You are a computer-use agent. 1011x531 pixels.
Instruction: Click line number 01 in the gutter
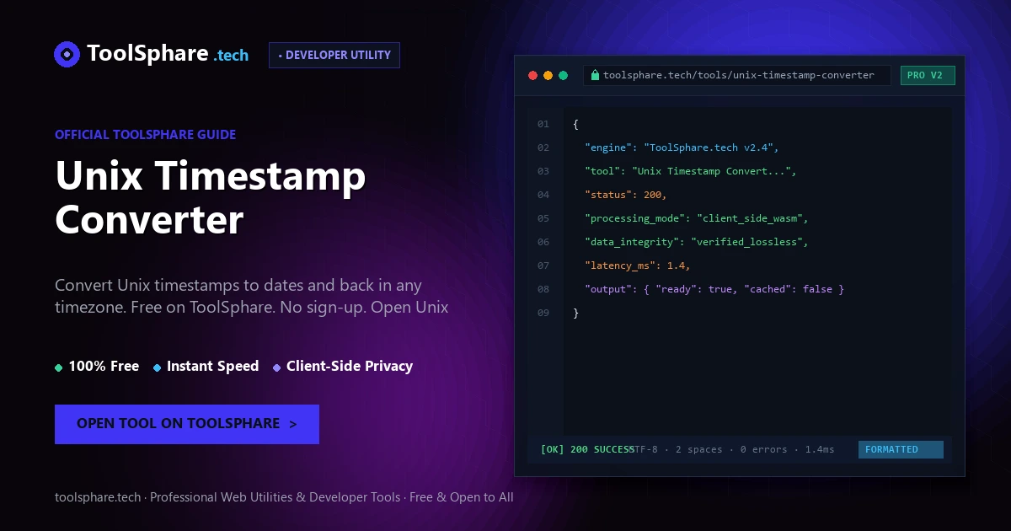543,124
